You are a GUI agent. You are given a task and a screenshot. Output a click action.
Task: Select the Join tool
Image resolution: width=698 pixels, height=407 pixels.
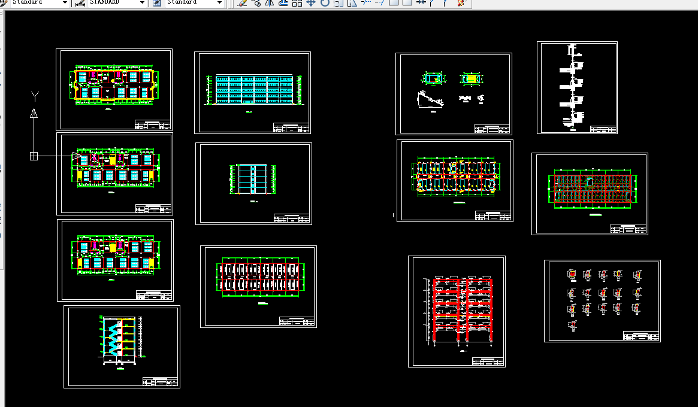tap(421, 2)
